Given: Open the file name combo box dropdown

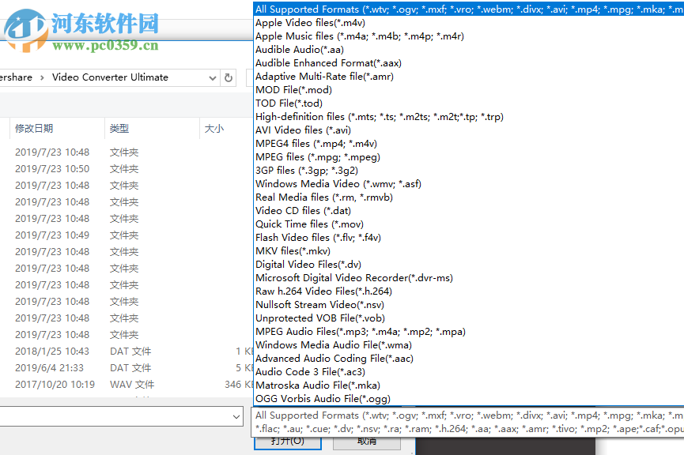Looking at the screenshot, I should [x=236, y=416].
